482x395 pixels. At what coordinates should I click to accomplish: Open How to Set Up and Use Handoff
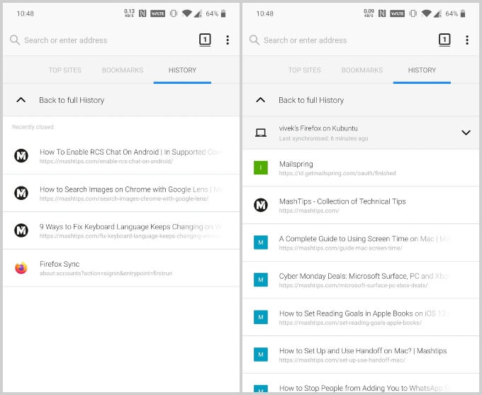click(361, 355)
